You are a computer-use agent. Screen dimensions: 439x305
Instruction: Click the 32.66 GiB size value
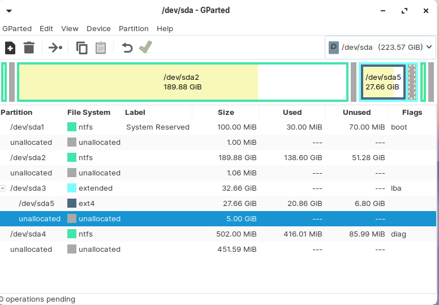tap(239, 188)
